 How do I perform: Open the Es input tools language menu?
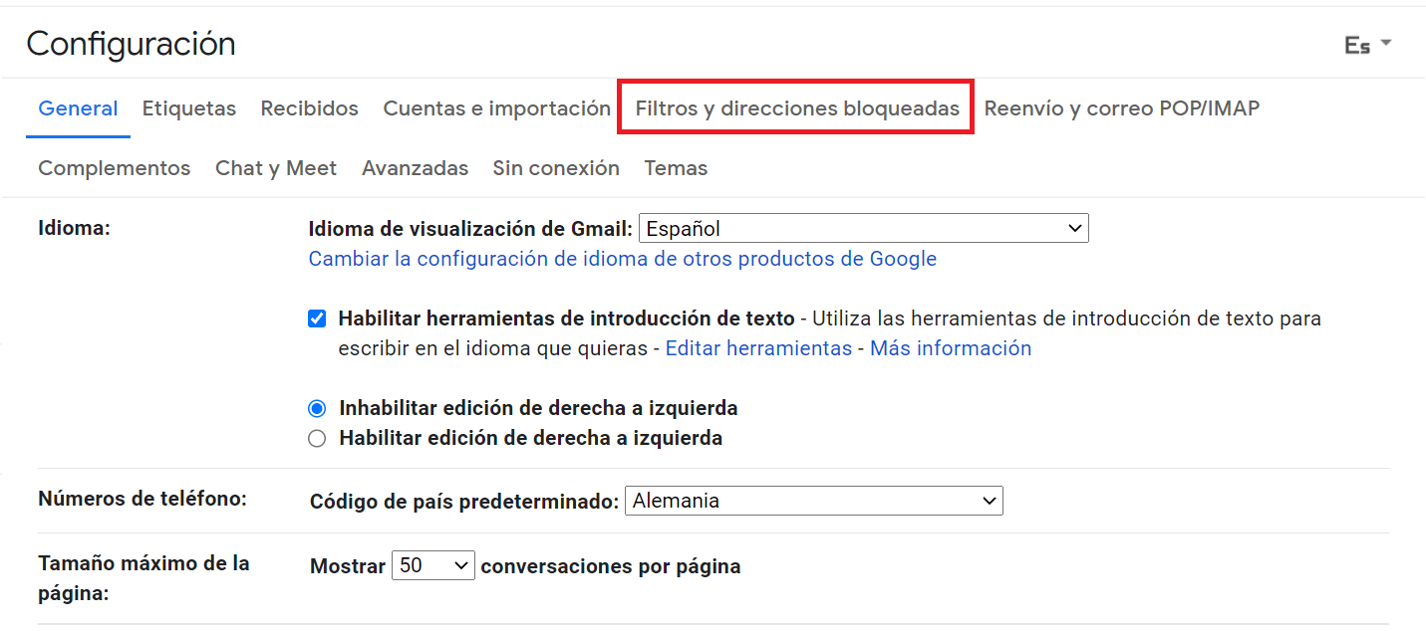pyautogui.click(x=1367, y=46)
